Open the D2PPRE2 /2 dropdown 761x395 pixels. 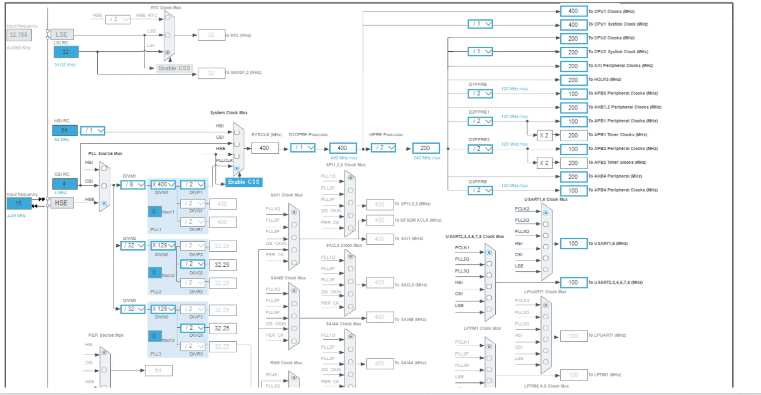click(480, 149)
